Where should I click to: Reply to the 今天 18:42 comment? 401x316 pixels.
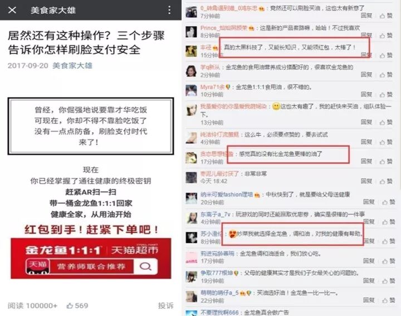pyautogui.click(x=366, y=181)
